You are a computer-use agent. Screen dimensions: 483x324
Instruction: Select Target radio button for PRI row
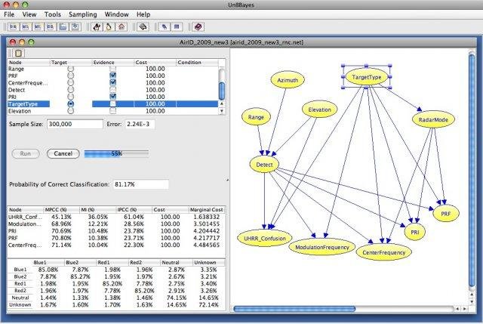[70, 97]
